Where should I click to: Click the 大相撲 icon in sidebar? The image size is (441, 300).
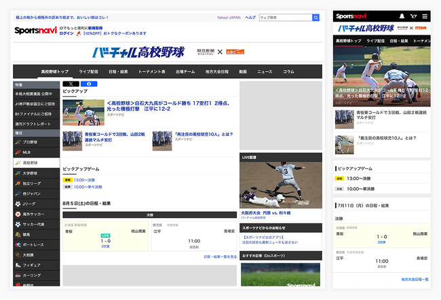pyautogui.click(x=18, y=255)
